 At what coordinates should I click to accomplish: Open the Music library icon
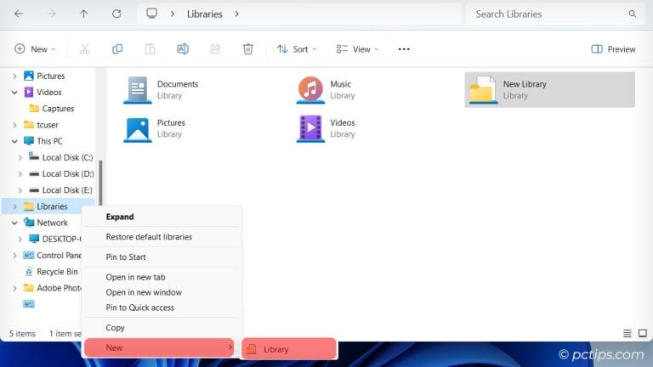[310, 89]
